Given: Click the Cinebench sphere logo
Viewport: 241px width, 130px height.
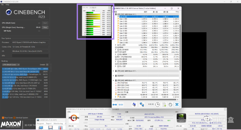Looking at the screenshot, I should [x=9, y=12].
